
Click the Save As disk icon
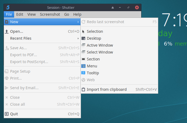click(7, 48)
